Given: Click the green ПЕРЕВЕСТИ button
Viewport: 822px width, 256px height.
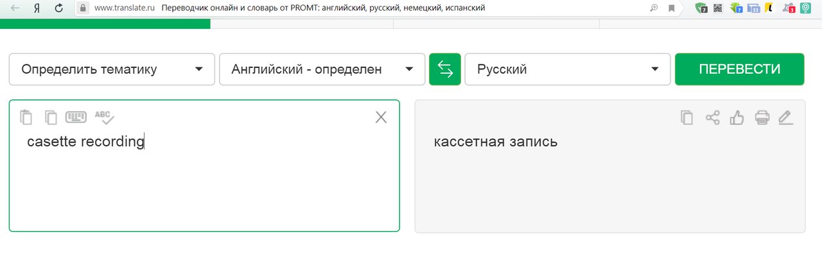Looking at the screenshot, I should [740, 69].
